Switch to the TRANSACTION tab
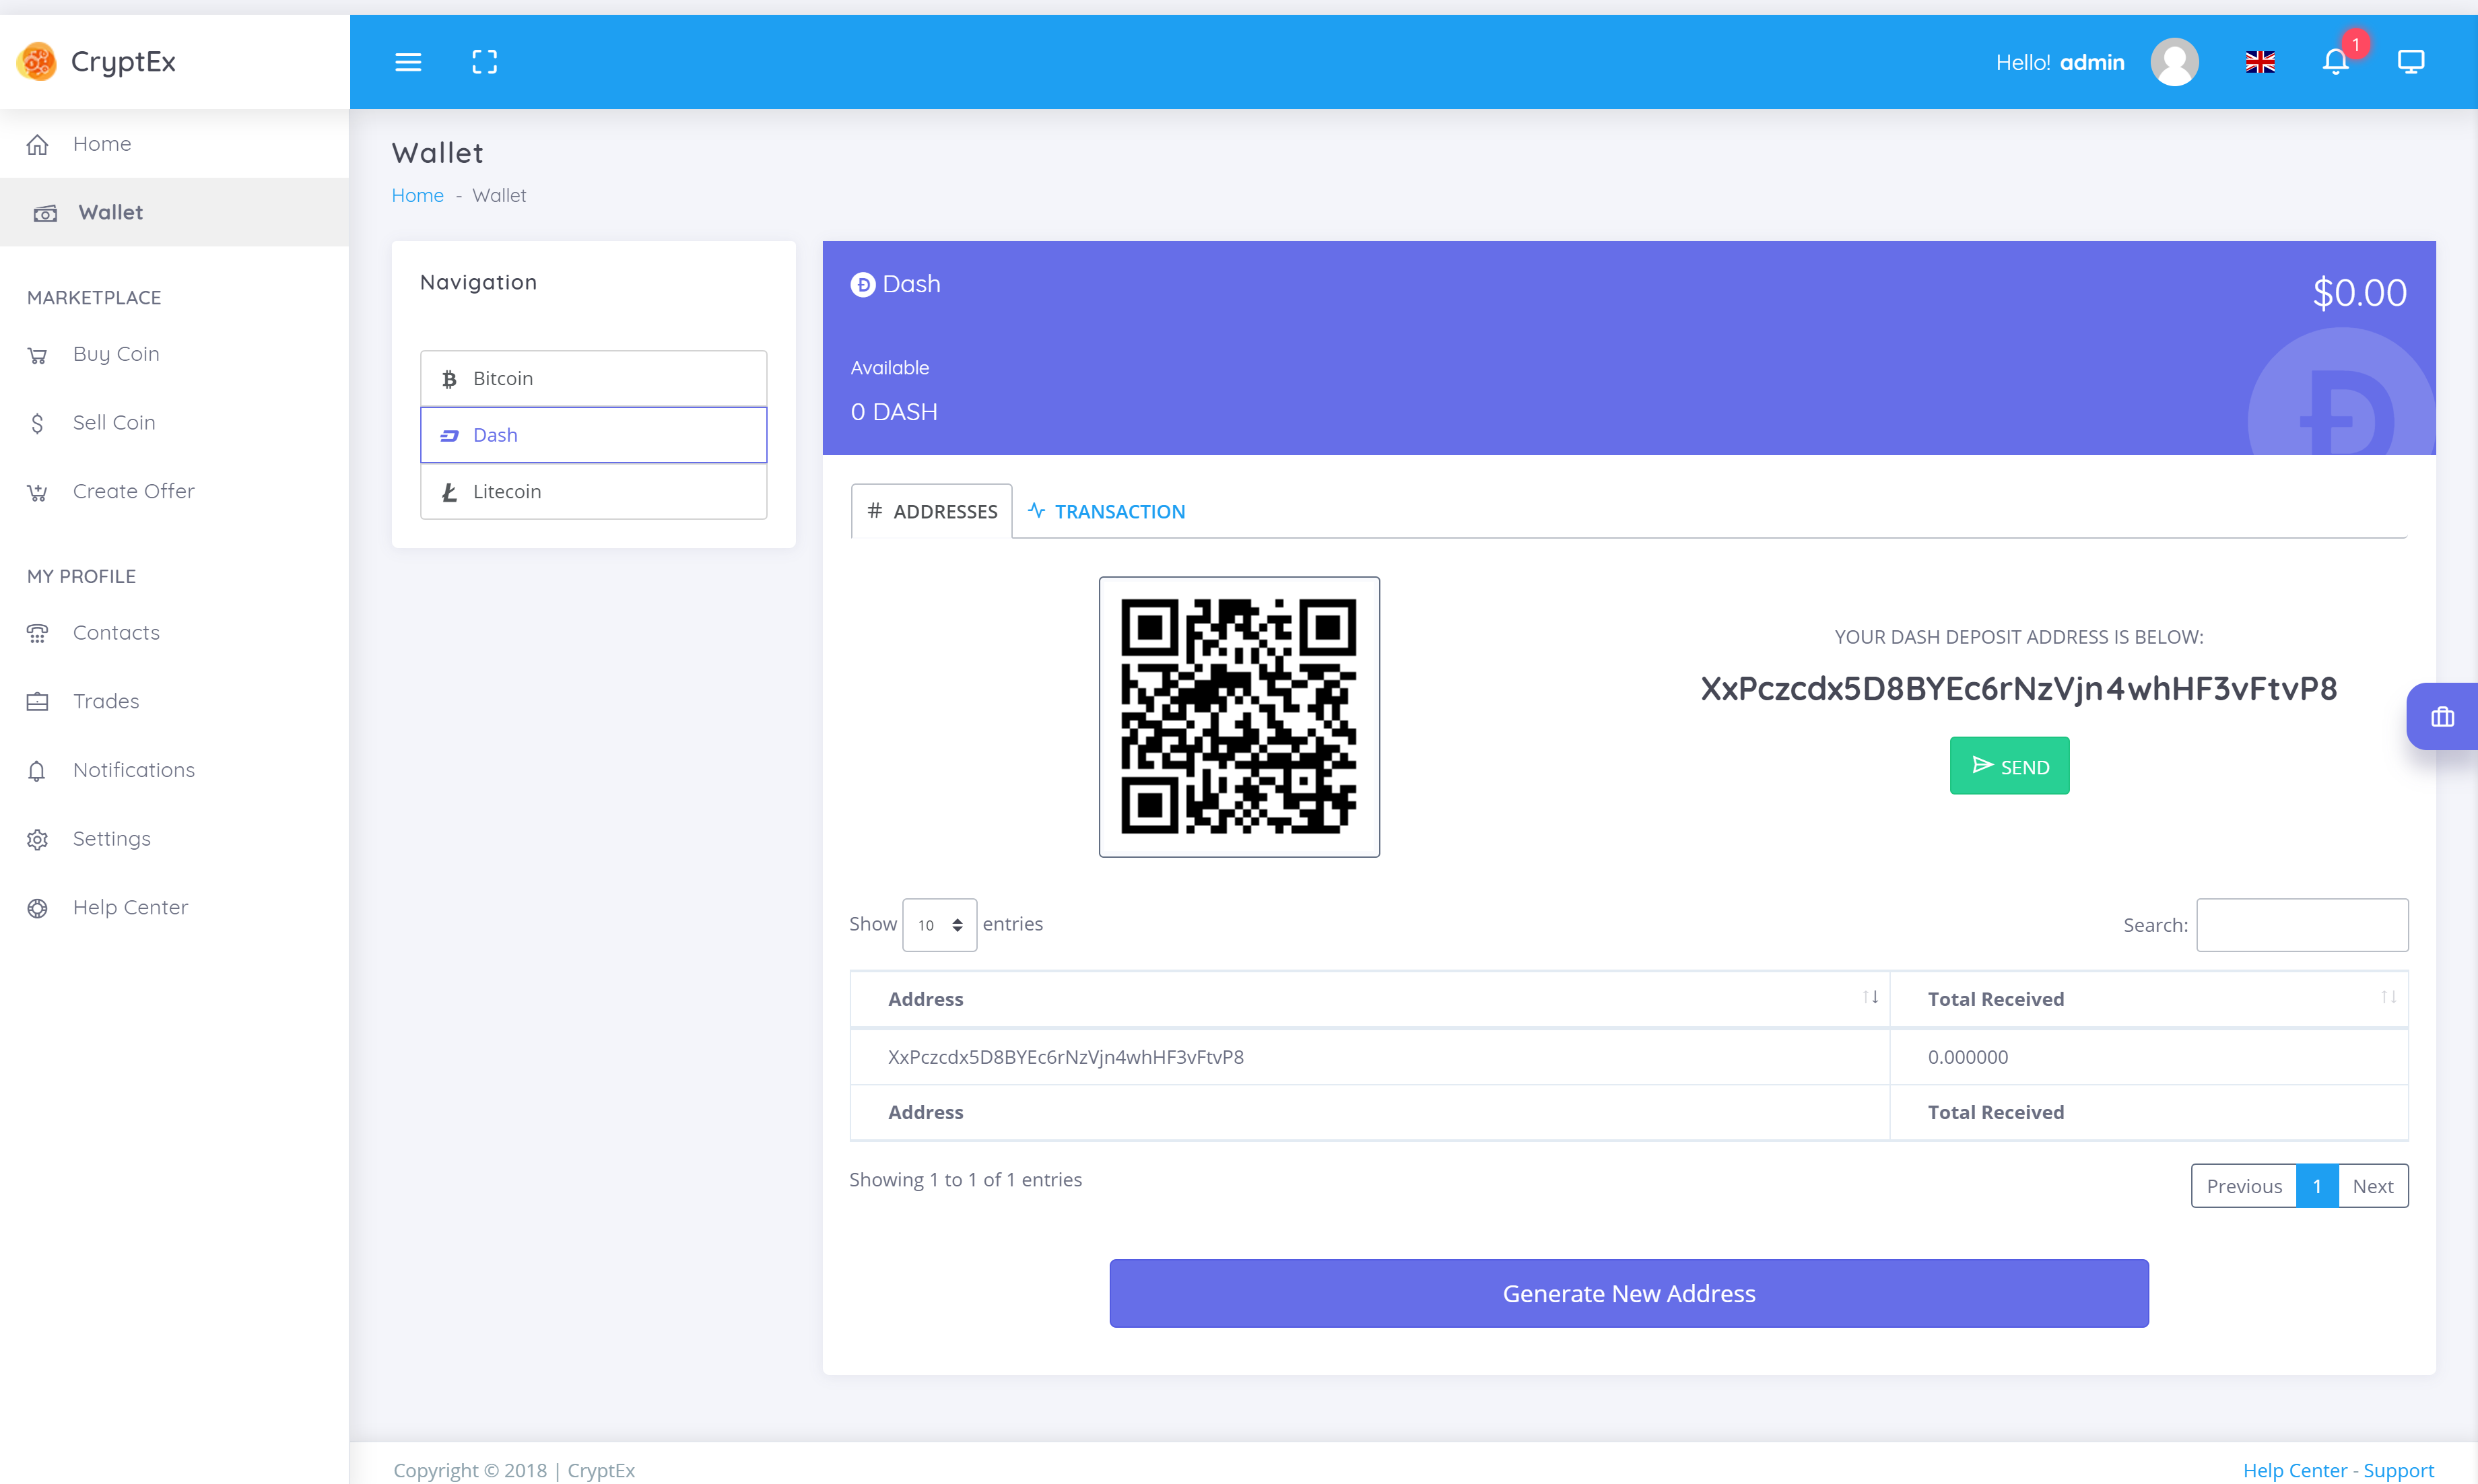Screen dimensions: 2478x1484 click(1108, 510)
